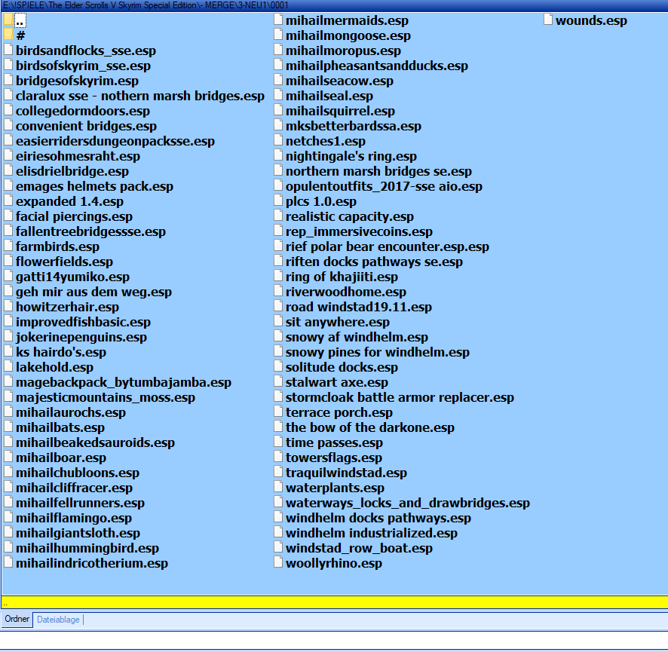Select 'geh mir aus dem weg.esp'
The image size is (668, 652).
click(x=93, y=292)
